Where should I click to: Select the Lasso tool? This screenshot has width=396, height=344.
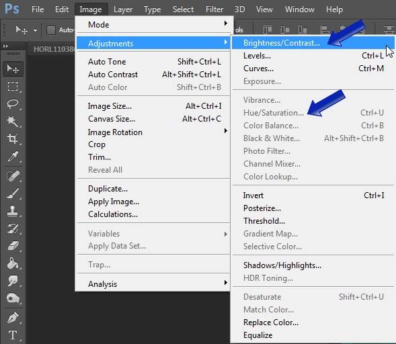coord(13,103)
